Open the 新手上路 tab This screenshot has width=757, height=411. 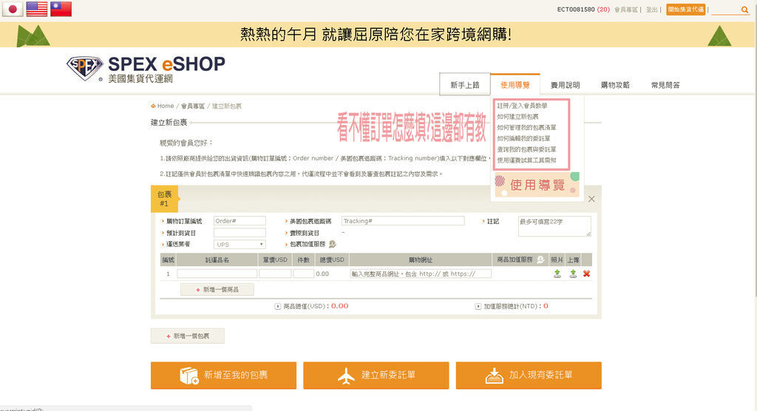tap(465, 85)
